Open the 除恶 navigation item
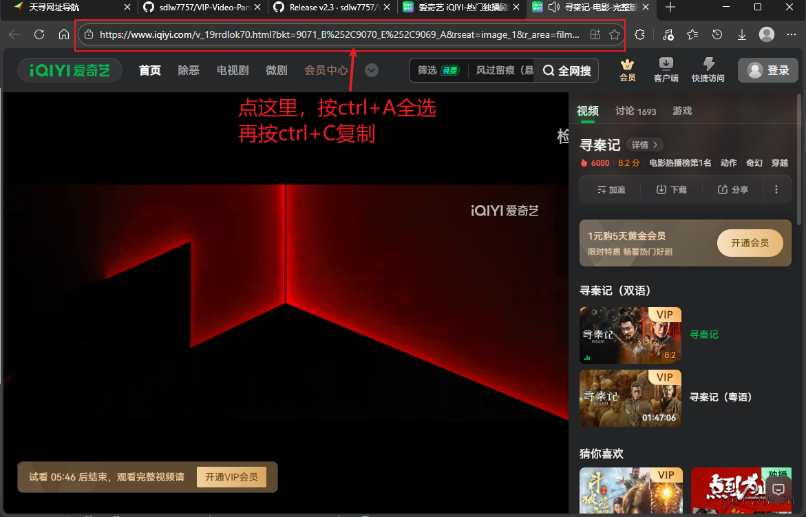Image resolution: width=806 pixels, height=517 pixels. click(189, 70)
